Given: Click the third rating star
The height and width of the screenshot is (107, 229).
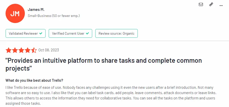Looking at the screenshot, I should (21, 50).
